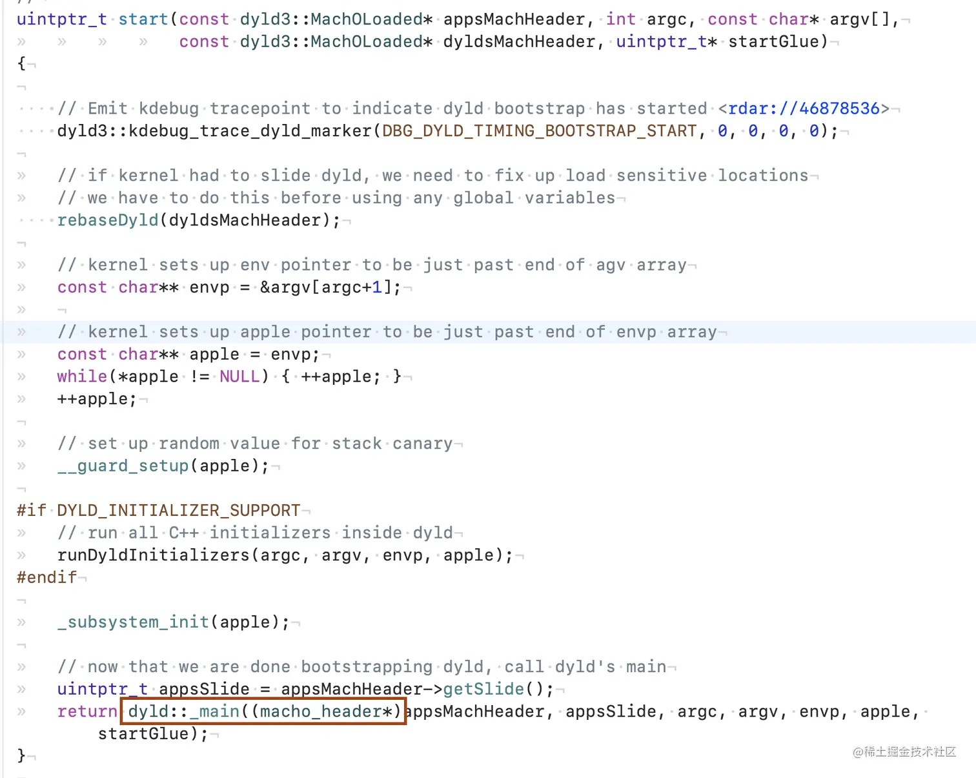Click comment 'kernel sets up env pointer'
Image resolution: width=976 pixels, height=778 pixels.
372,265
